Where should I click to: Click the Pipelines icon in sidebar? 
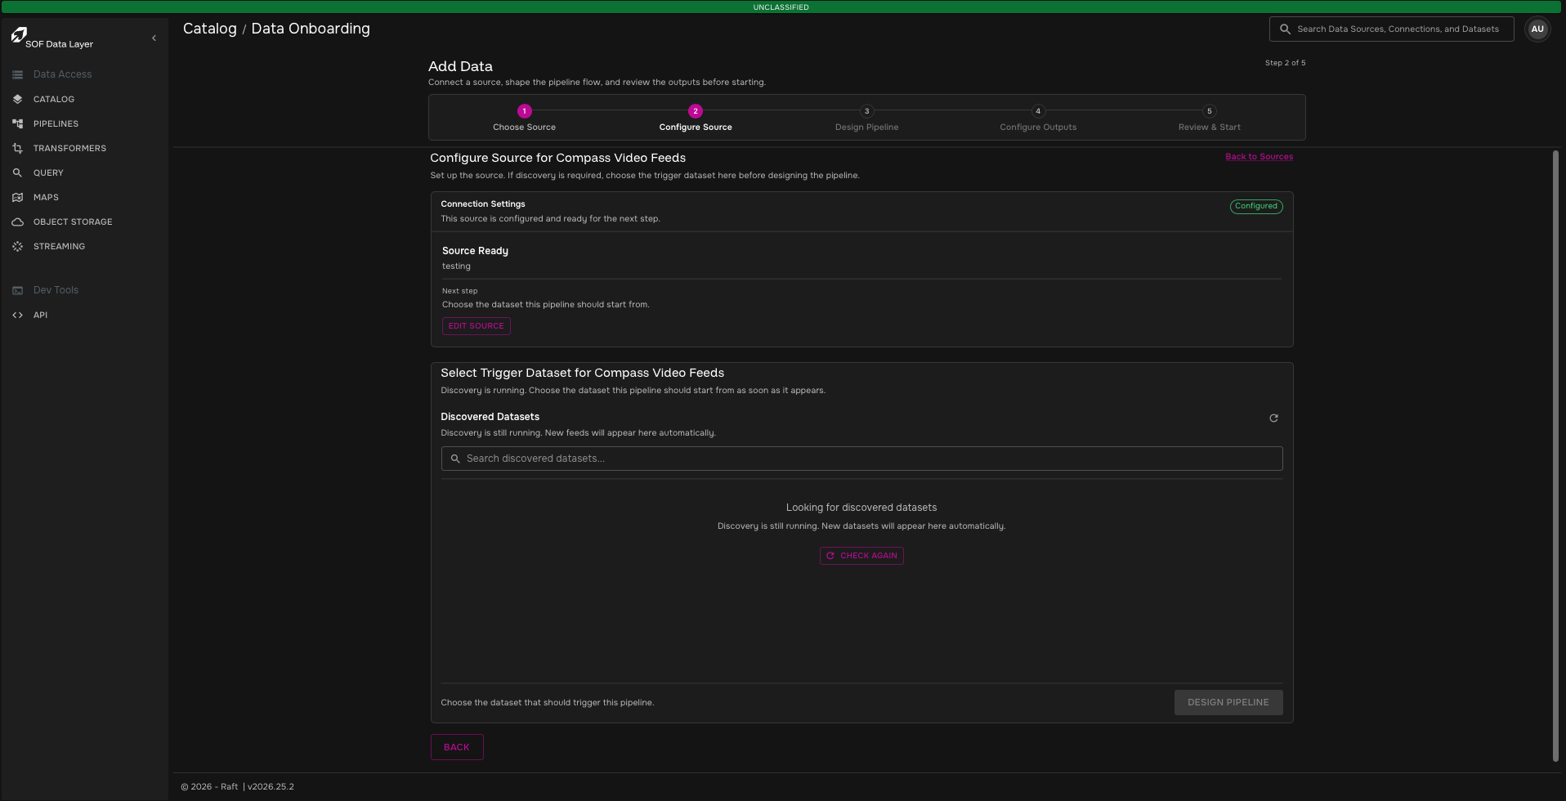point(17,123)
